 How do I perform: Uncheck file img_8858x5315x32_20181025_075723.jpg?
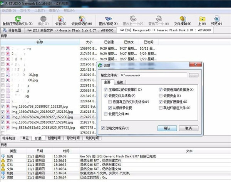pos(3,127)
